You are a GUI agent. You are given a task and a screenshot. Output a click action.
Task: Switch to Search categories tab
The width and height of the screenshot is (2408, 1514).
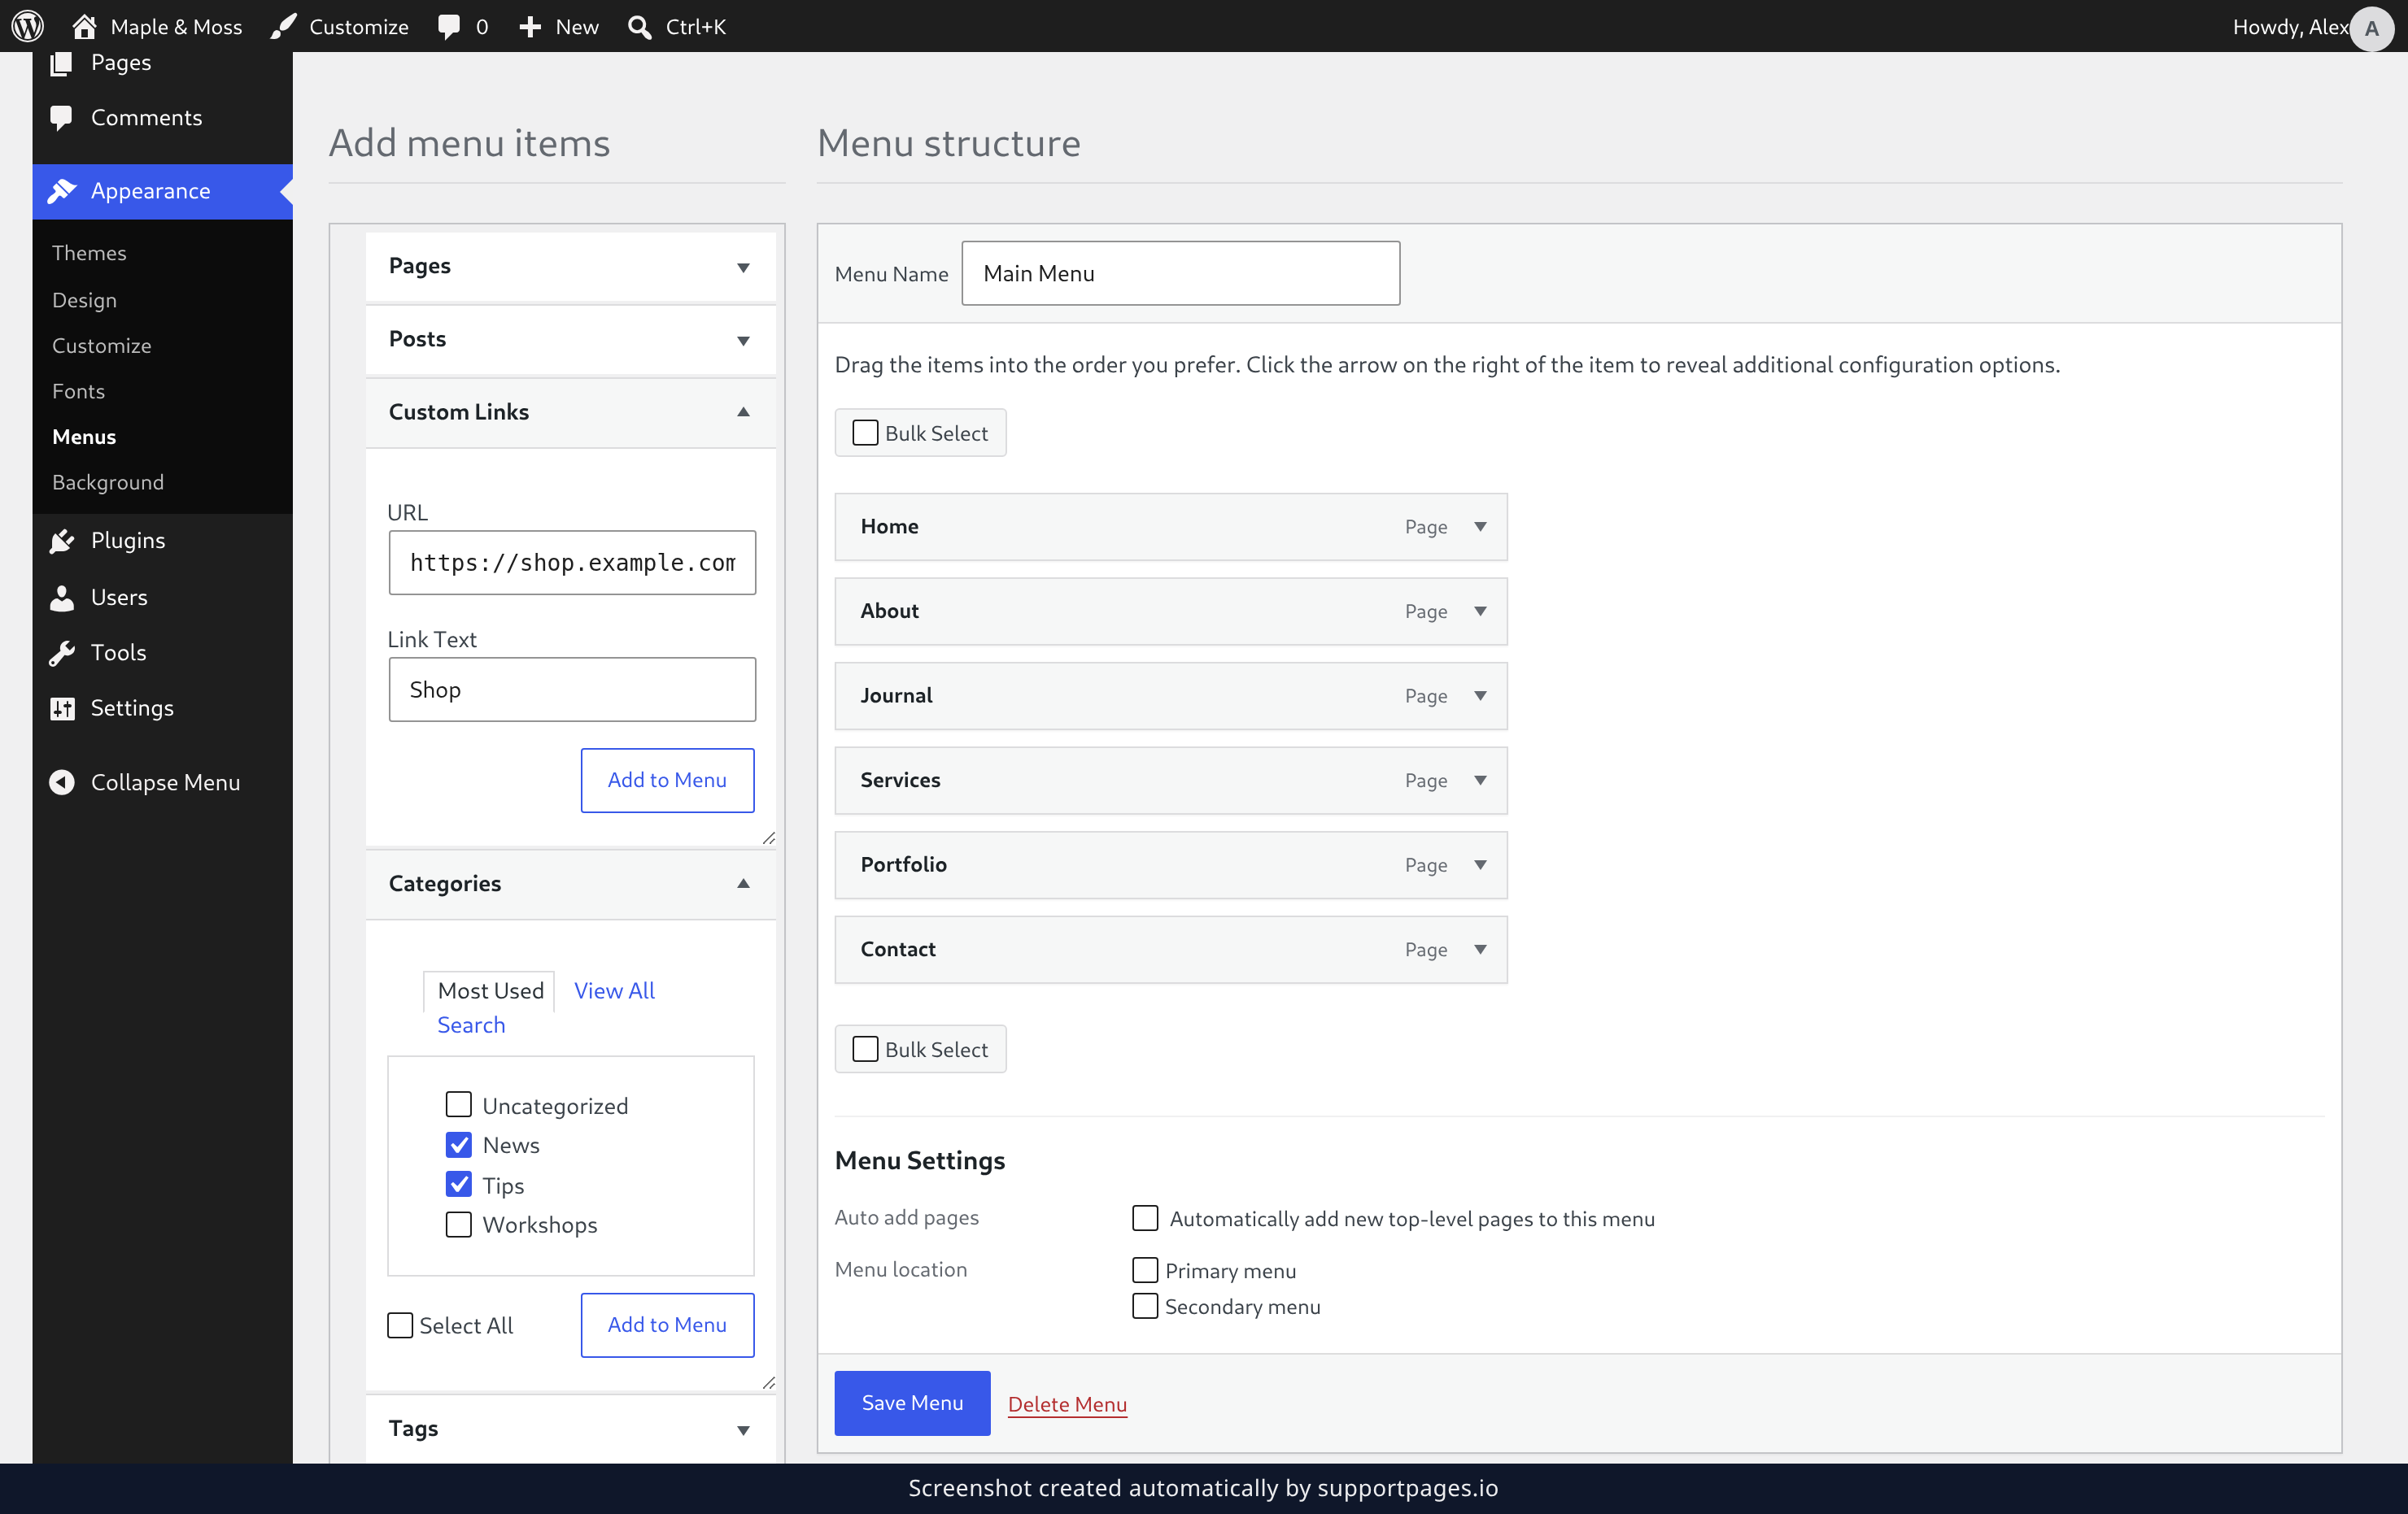click(x=471, y=1025)
